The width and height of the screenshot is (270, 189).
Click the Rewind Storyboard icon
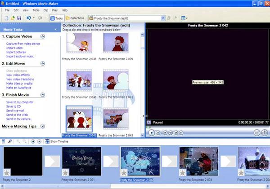(x=33, y=141)
